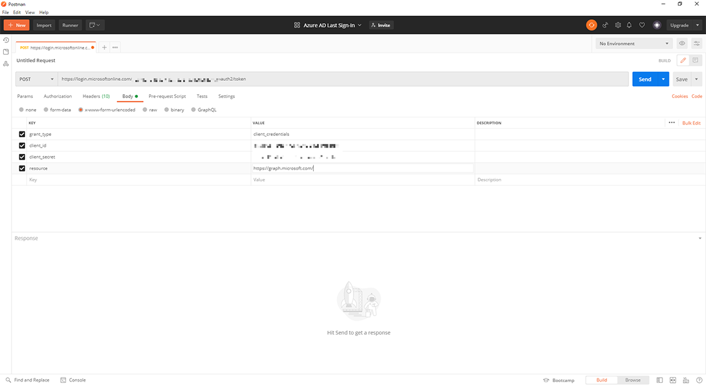This screenshot has height=386, width=706.
Task: Open the No Environment dropdown
Action: [634, 44]
